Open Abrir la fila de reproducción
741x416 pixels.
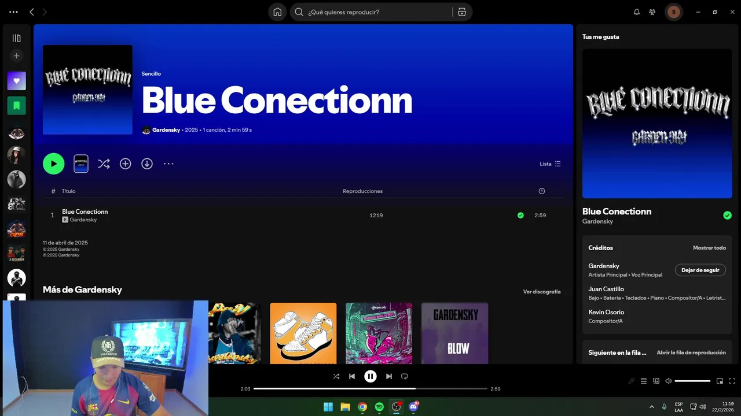pos(691,352)
